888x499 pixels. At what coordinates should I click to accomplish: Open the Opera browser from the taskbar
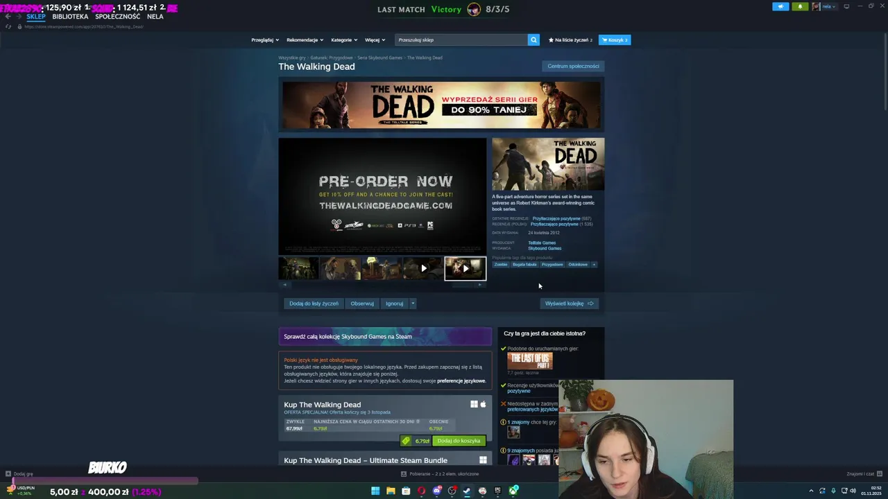click(x=421, y=491)
